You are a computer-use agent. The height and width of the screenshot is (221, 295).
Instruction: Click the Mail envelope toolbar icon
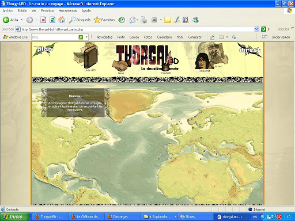(x=133, y=20)
